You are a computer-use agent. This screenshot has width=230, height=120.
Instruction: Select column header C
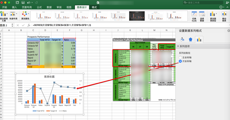(33, 30)
